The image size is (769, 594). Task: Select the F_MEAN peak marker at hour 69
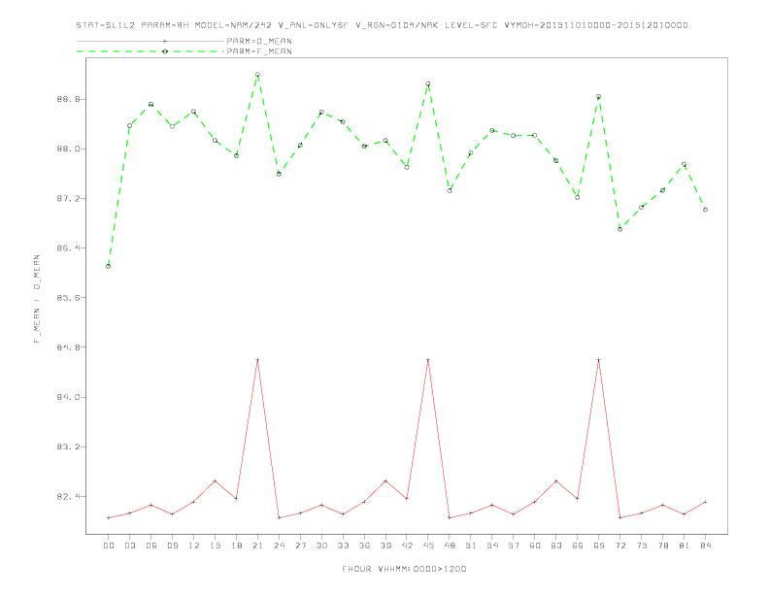click(x=599, y=96)
